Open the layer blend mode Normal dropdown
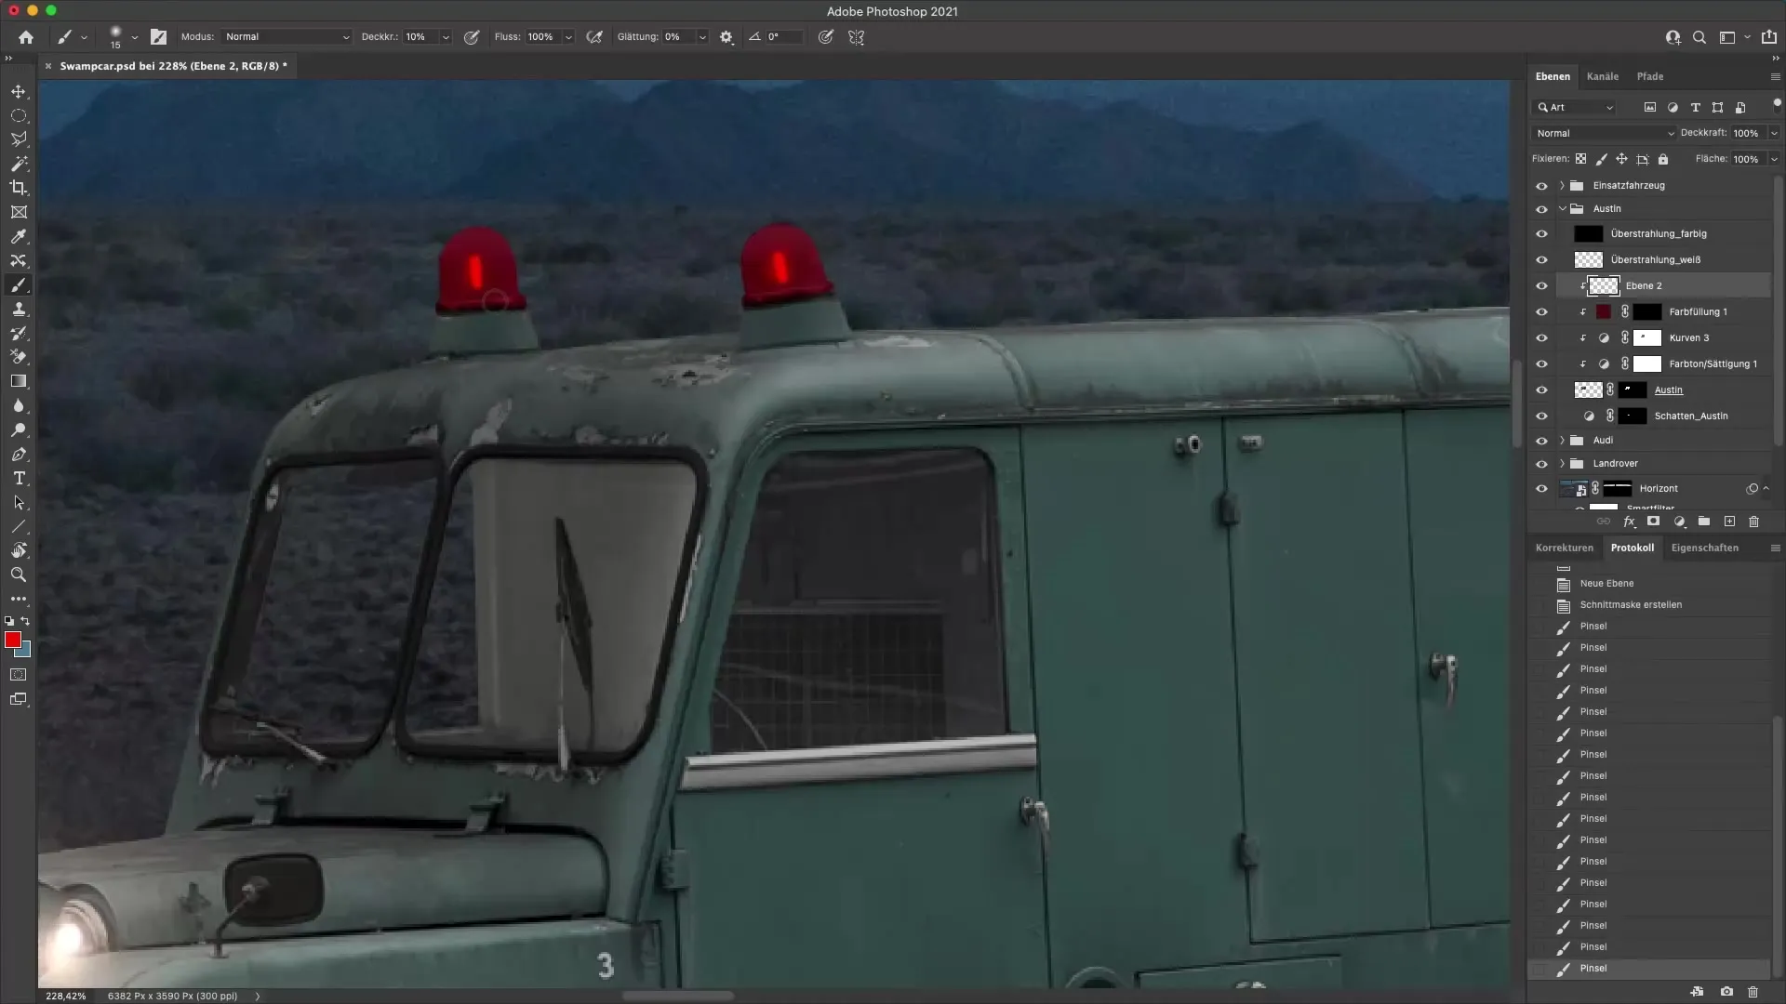Image resolution: width=1786 pixels, height=1004 pixels. pos(1604,133)
